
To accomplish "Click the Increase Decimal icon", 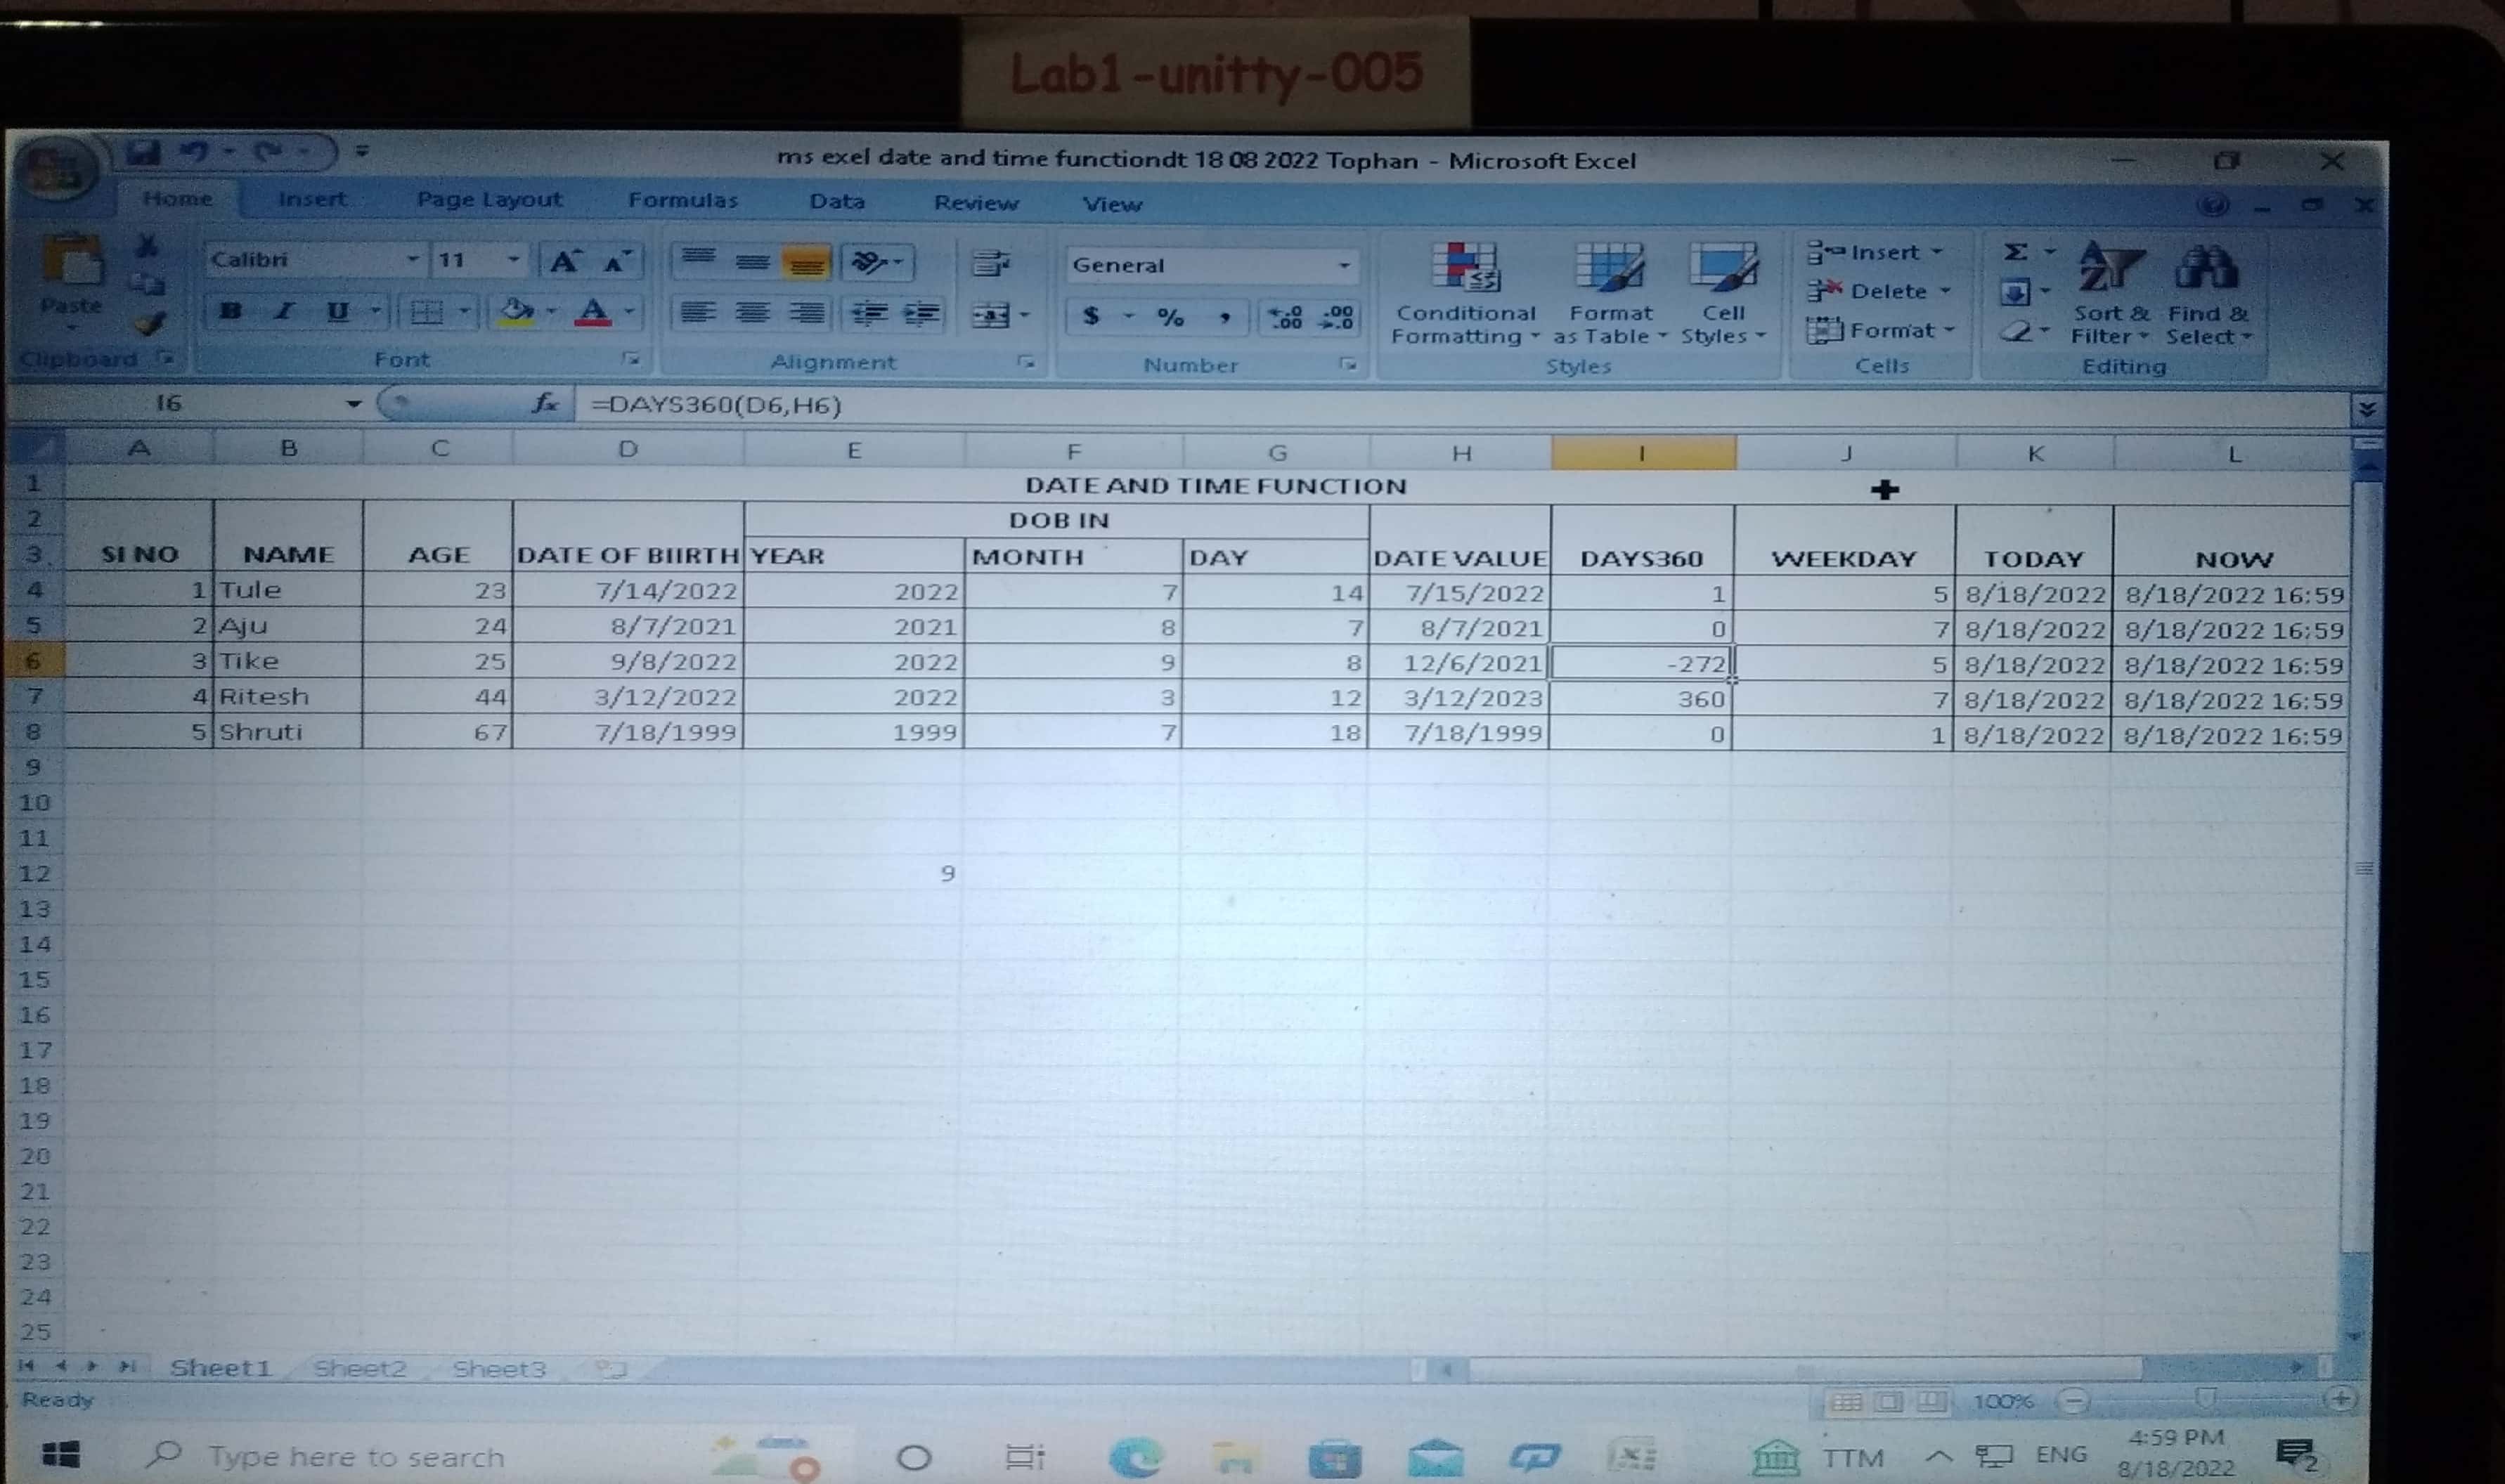I will pos(1285,318).
